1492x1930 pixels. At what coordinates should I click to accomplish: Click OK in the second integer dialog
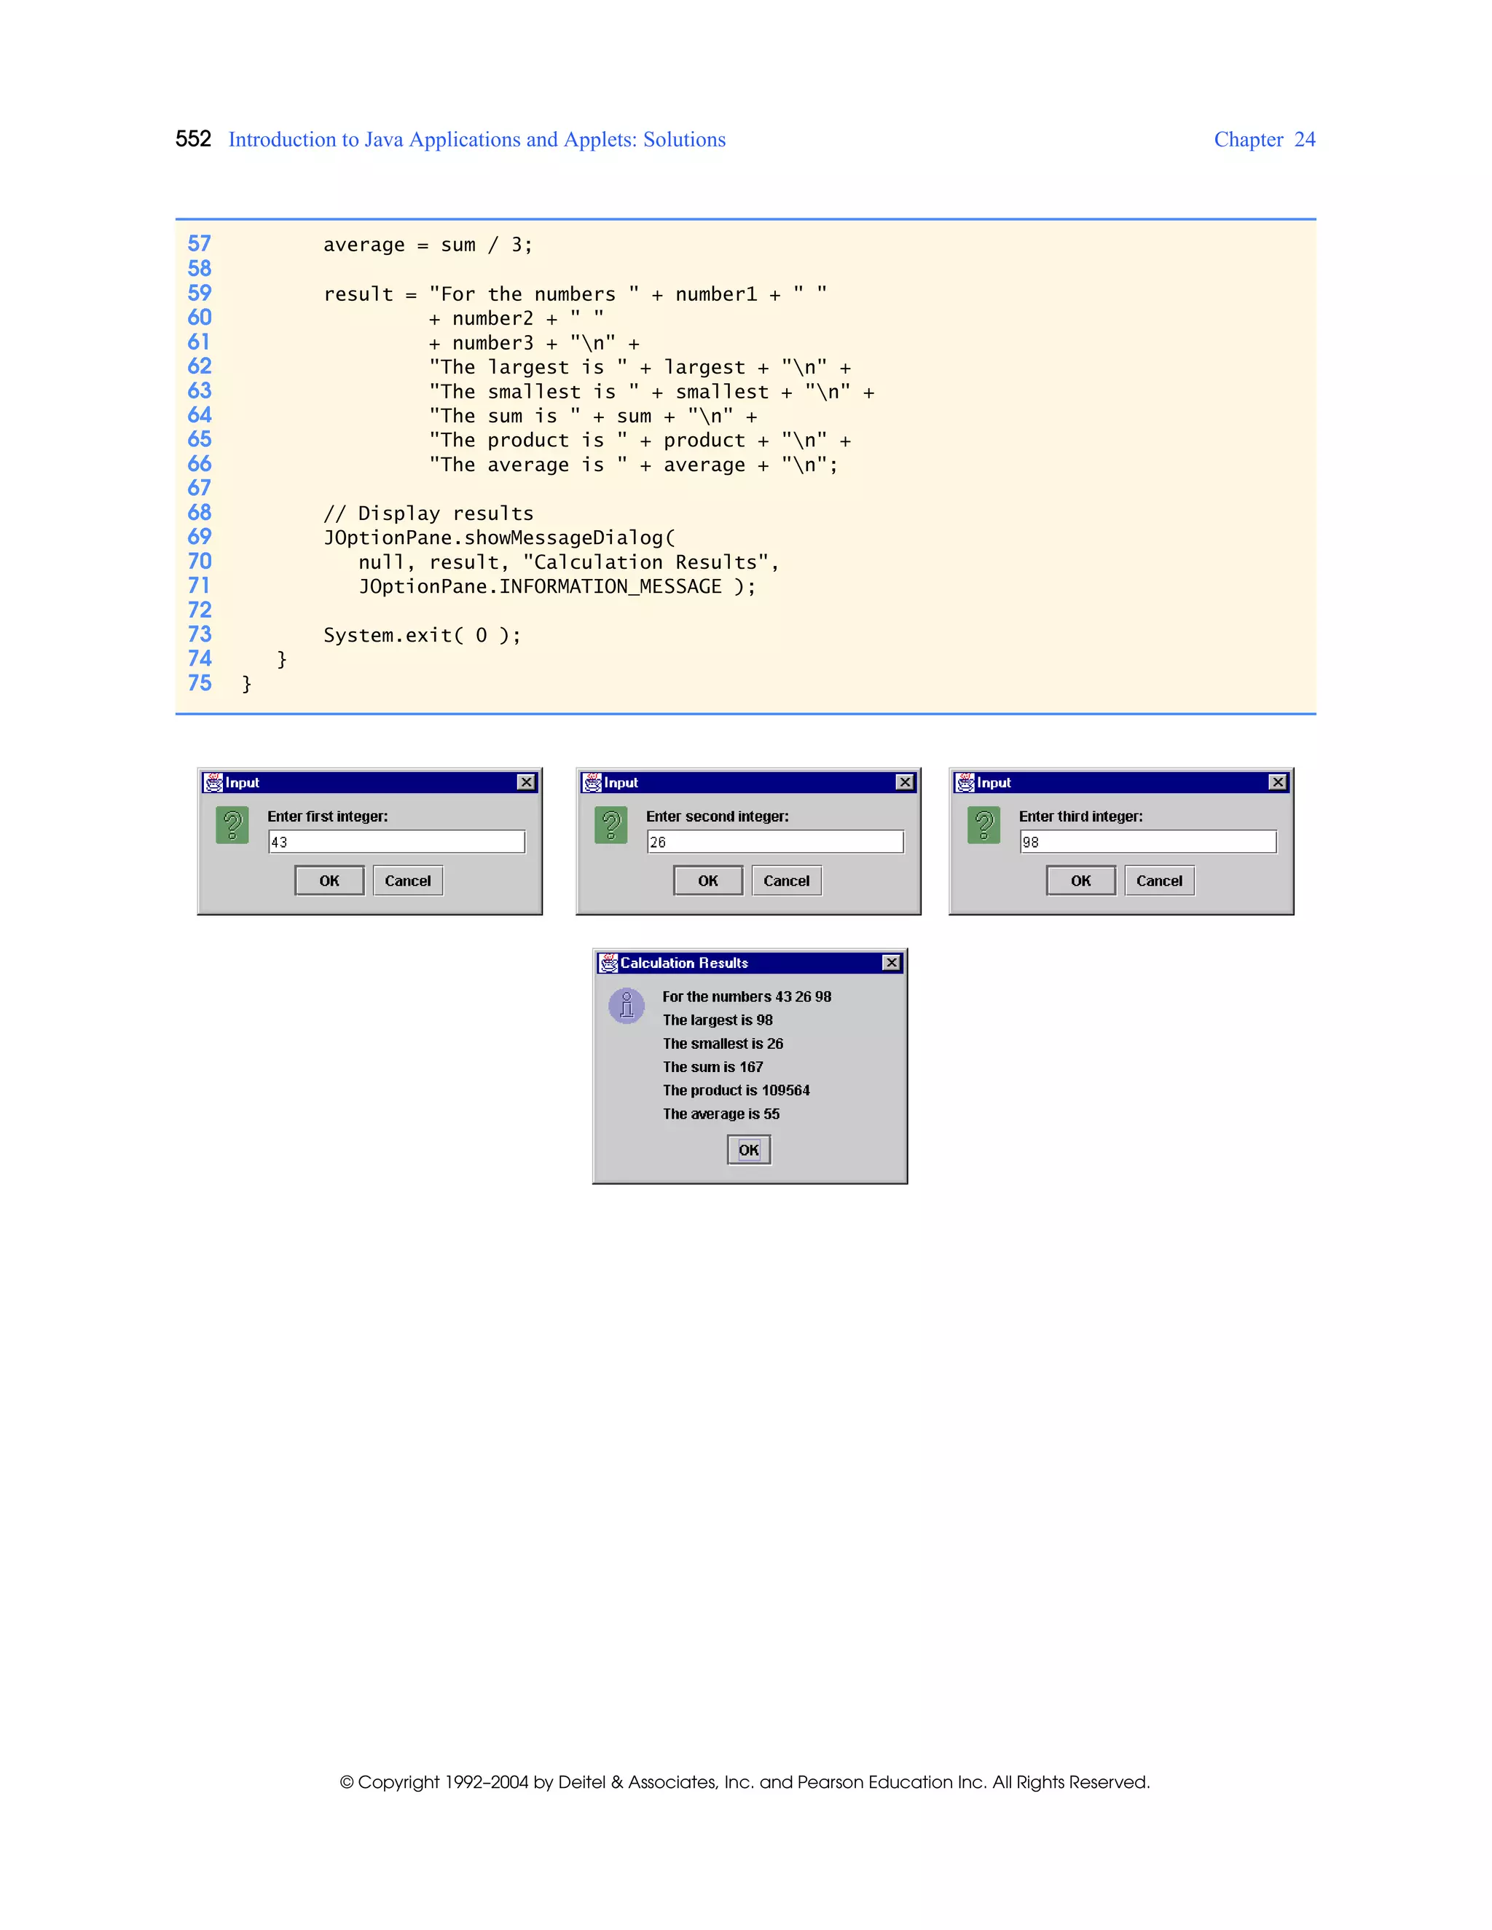click(708, 881)
